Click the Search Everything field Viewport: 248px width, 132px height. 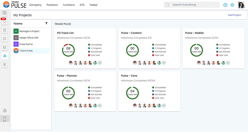(x=192, y=5)
